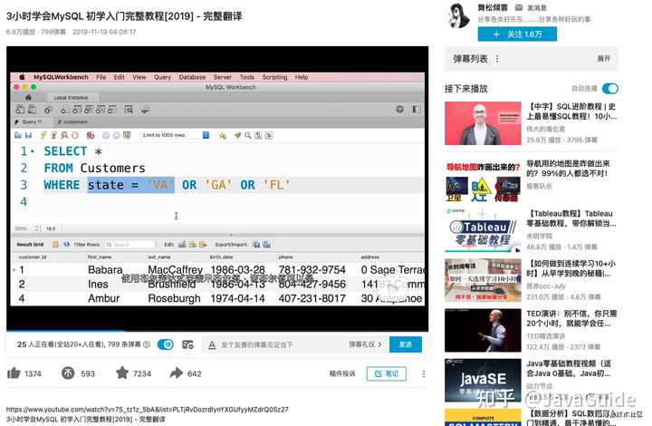Like the video (thumbs-up, 1374)

pos(14,373)
